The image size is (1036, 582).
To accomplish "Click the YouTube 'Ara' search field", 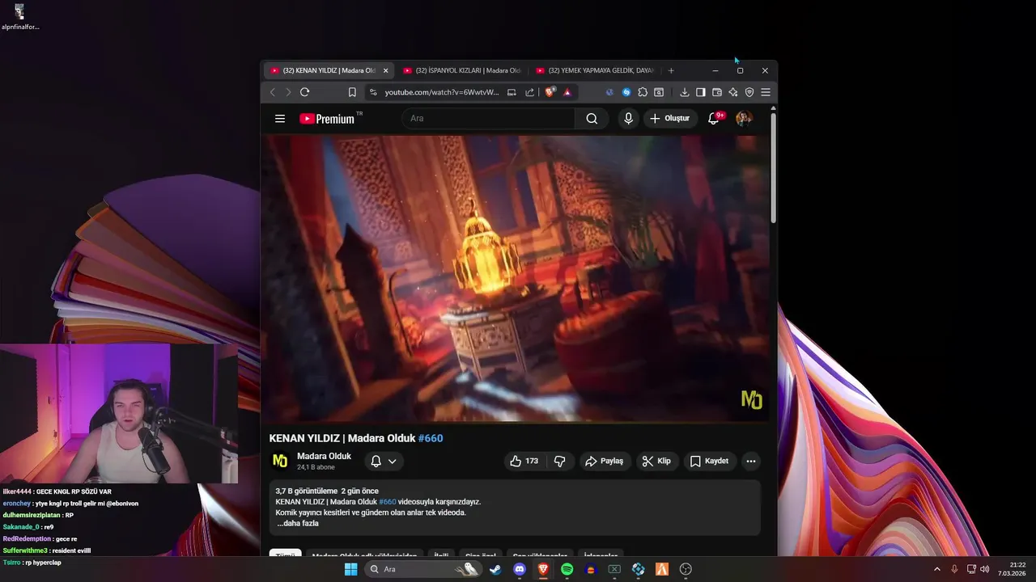I will (488, 119).
